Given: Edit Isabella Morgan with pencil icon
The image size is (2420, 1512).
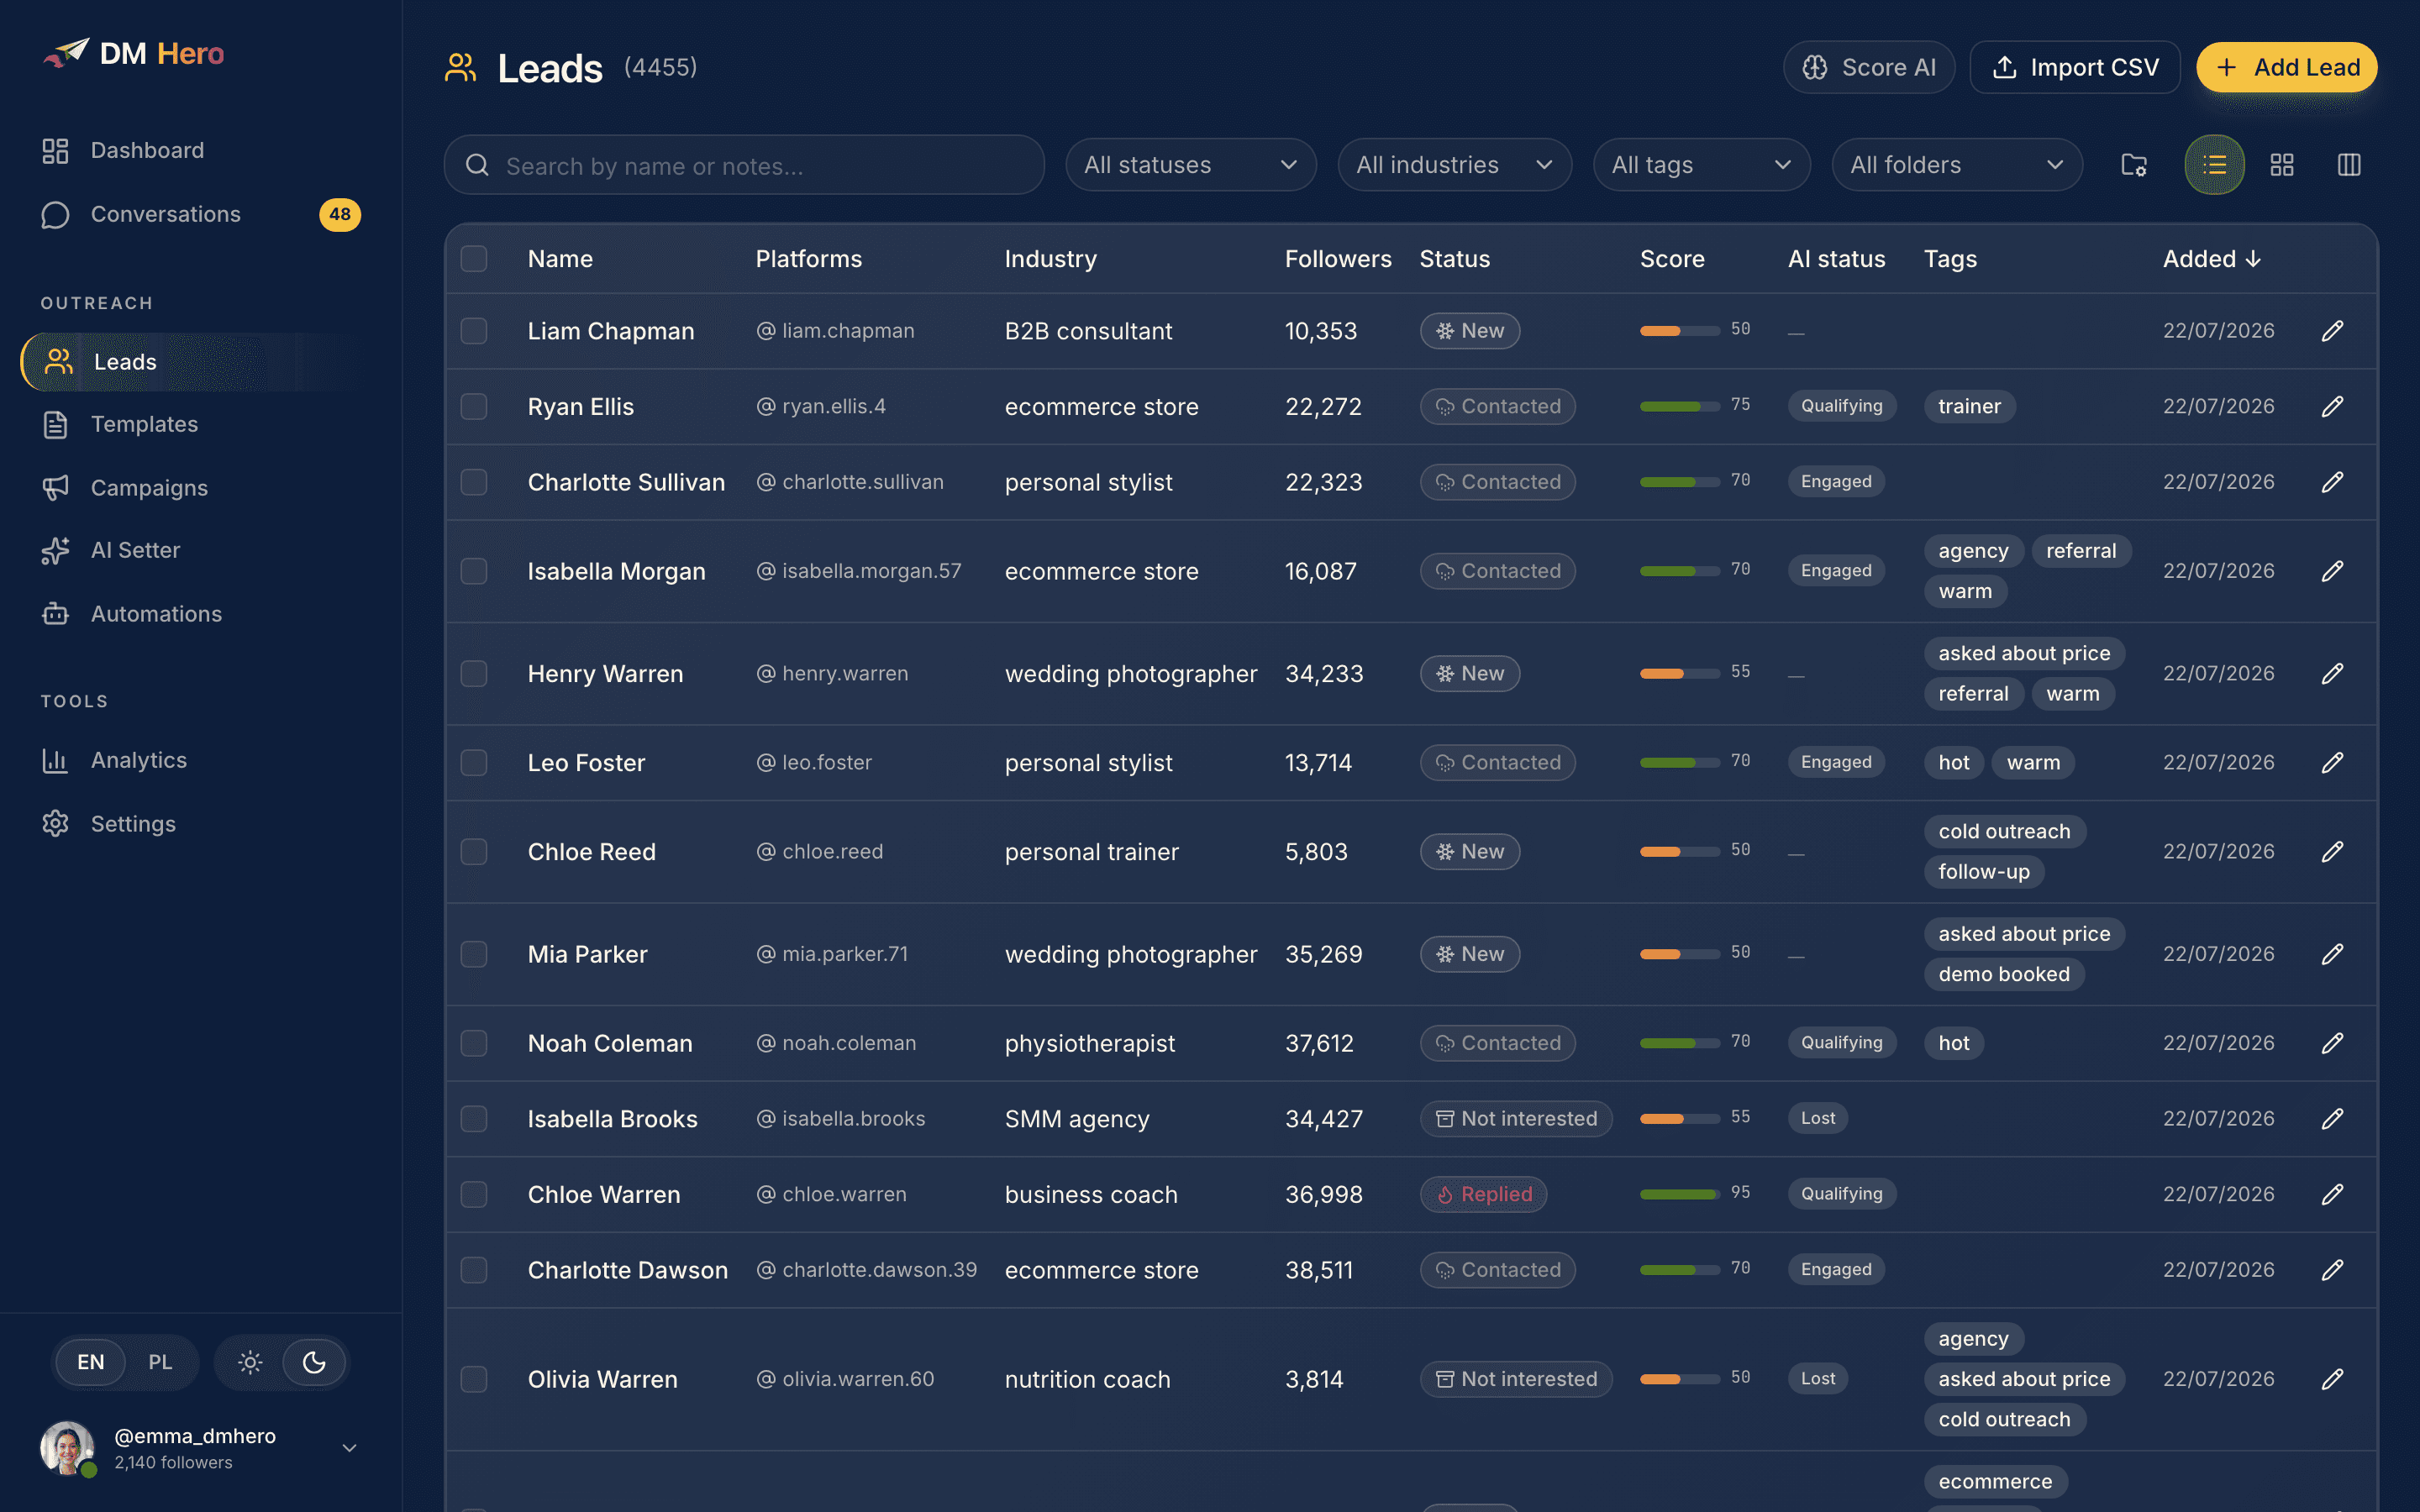Looking at the screenshot, I should (2332, 571).
